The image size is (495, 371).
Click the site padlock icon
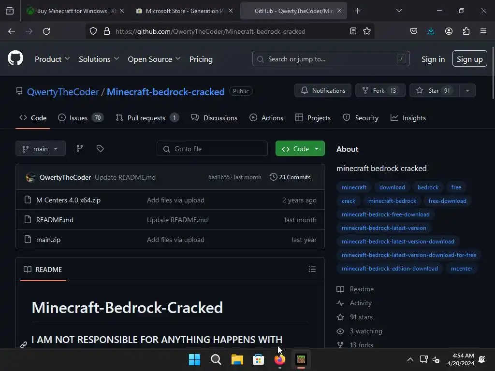coord(107,31)
